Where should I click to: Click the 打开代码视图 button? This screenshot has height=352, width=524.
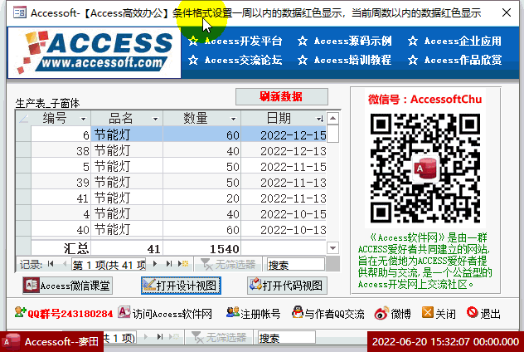click(287, 286)
